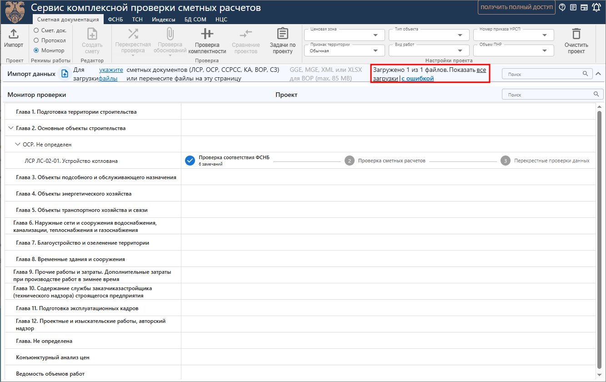The height and width of the screenshot is (382, 606).
Task: Open notifications bell icon
Action: [x=596, y=7]
